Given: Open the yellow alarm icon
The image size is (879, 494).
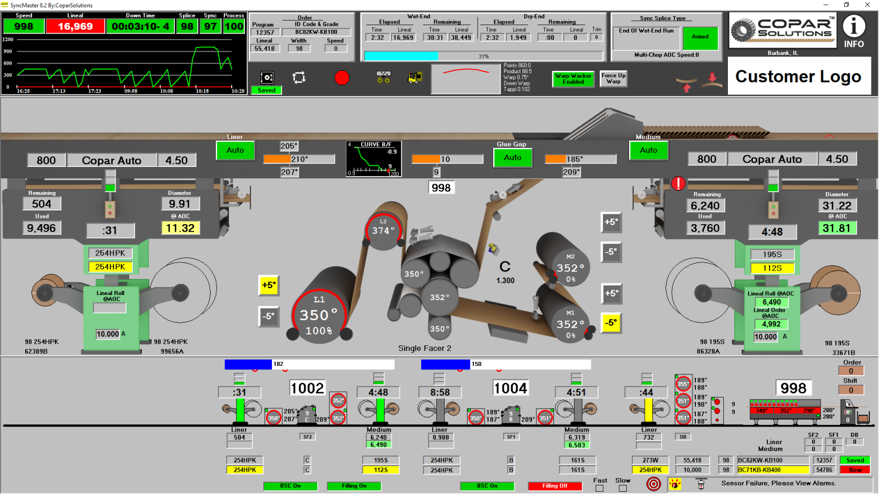Looking at the screenshot, I should [x=675, y=484].
